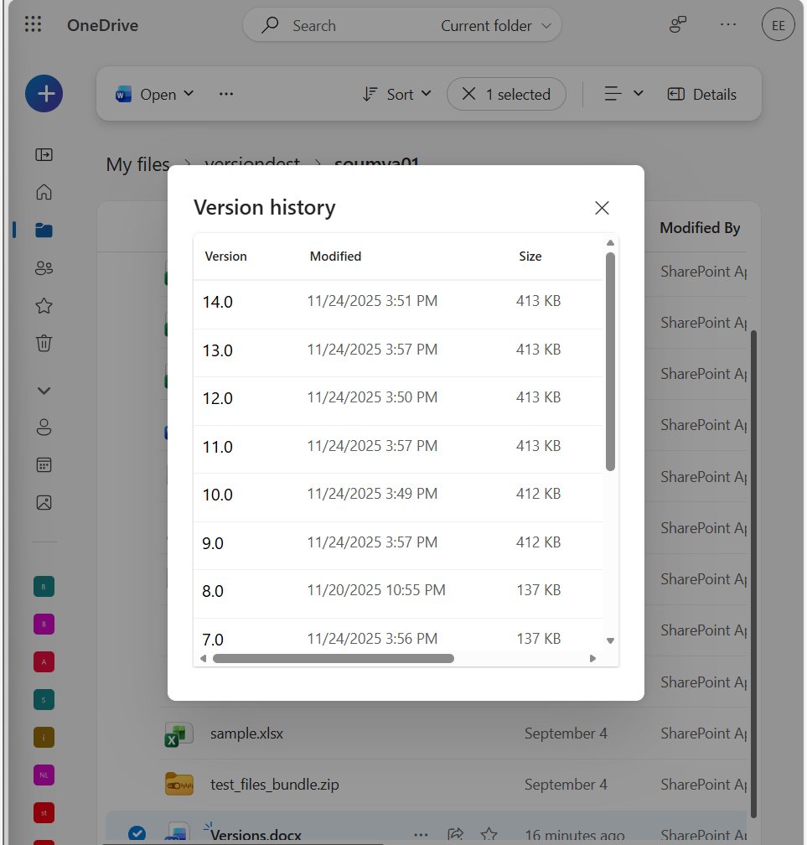
Task: Open the Sort dropdown
Action: pos(397,94)
